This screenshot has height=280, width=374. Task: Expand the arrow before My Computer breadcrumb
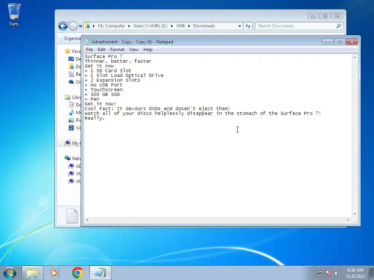coord(94,26)
